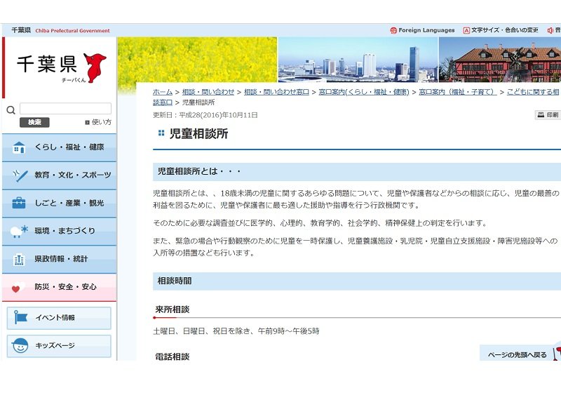
Task: Click the search text input field
Action: click(x=65, y=109)
